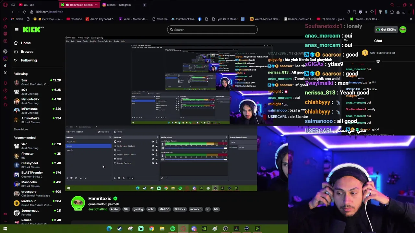Screen dimensions: 415x233
Task: Click the Get KICKs button
Action: click(386, 29)
